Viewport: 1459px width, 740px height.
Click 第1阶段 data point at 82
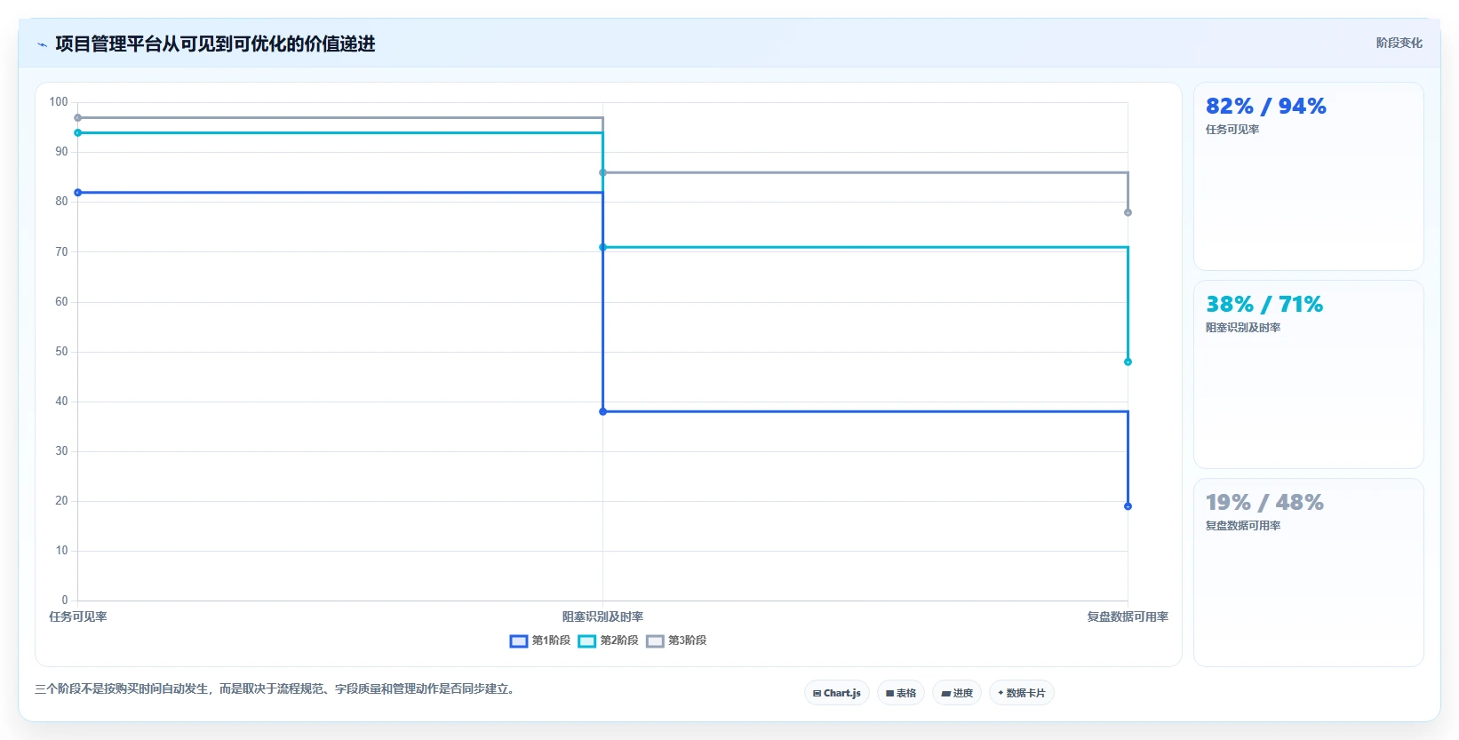pyautogui.click(x=78, y=193)
